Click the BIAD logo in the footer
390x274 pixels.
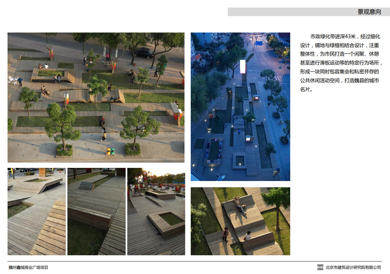[320, 267]
